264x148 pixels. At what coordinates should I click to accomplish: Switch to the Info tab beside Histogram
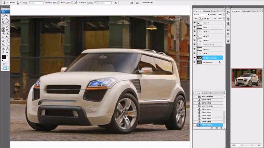255,11
